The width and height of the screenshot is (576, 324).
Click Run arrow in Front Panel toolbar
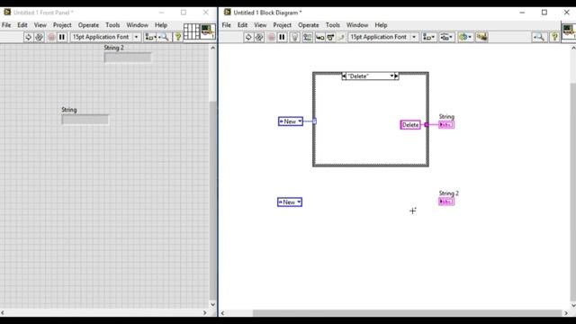click(x=28, y=37)
